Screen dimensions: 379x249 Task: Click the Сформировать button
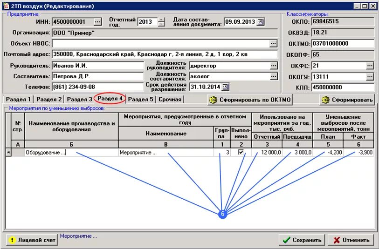(x=347, y=100)
